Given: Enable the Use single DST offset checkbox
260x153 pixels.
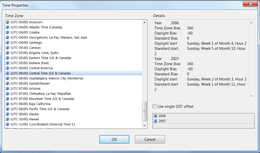Looking at the screenshot, I should 154,106.
